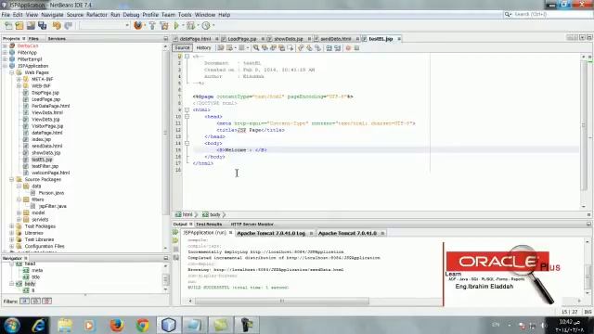Click the Start Macro Recording red icon
Image resolution: width=594 pixels, height=334 pixels.
click(348, 48)
